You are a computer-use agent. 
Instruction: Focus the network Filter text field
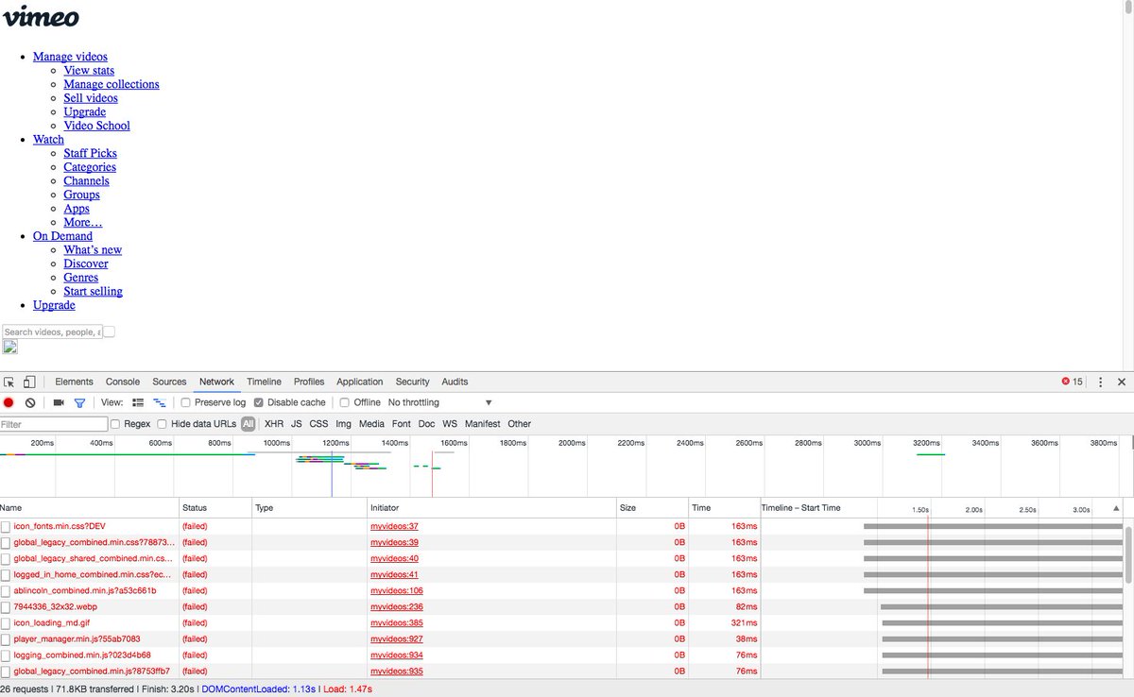tap(54, 424)
